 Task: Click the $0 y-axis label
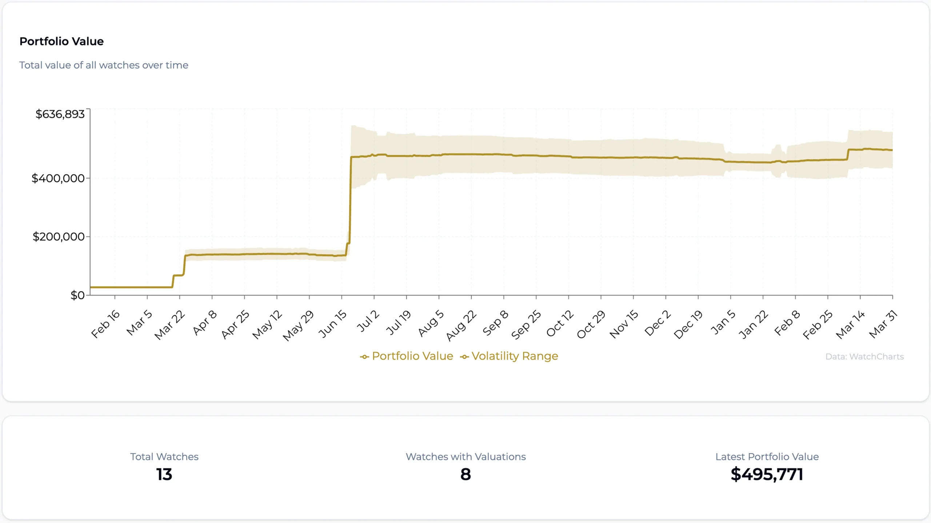[x=77, y=295]
